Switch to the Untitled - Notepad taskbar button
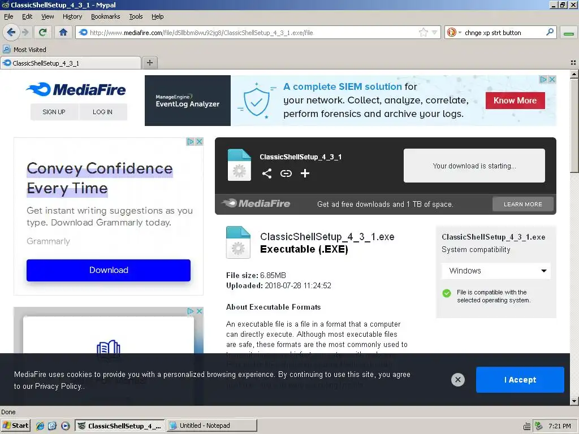Viewport: 579px width, 434px height. pyautogui.click(x=211, y=426)
